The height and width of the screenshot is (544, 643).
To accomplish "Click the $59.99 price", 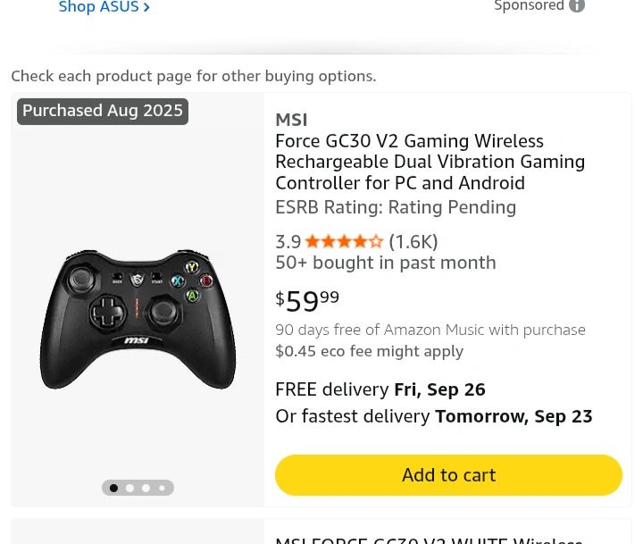I will click(x=307, y=301).
